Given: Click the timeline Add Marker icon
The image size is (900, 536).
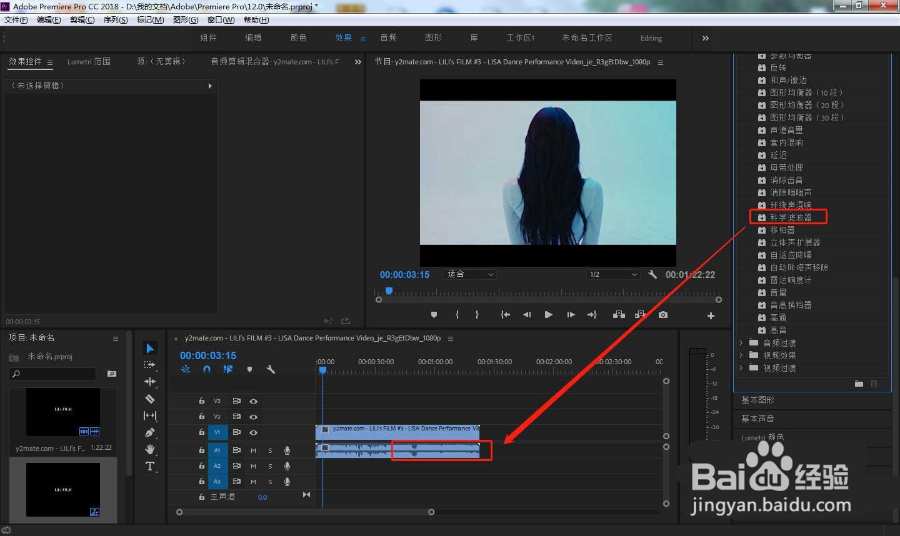Looking at the screenshot, I should tap(249, 369).
